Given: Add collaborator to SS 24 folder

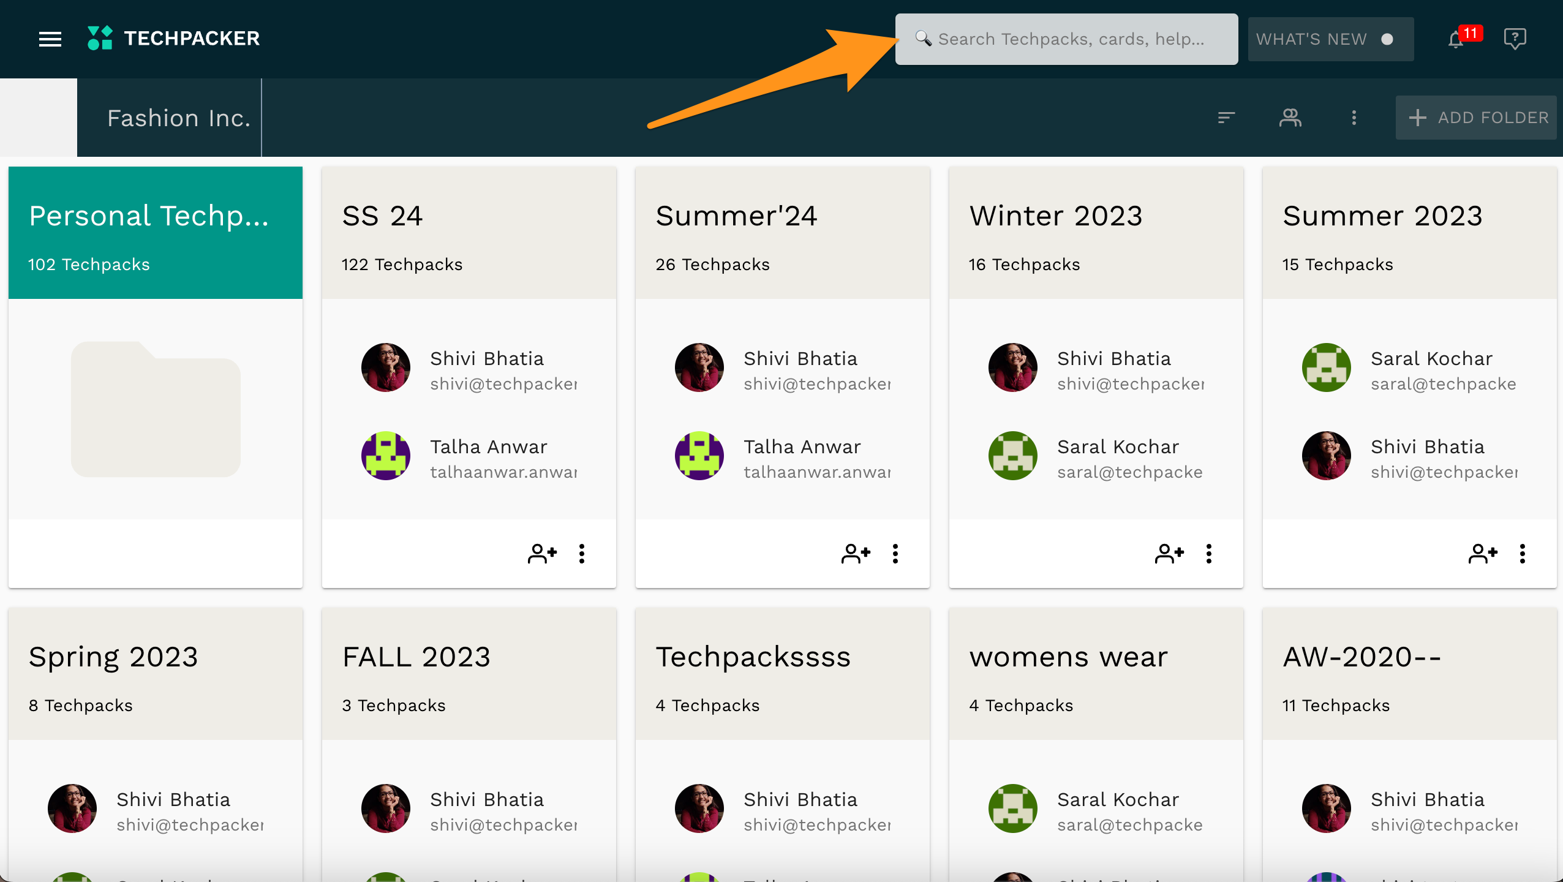Looking at the screenshot, I should pos(542,554).
